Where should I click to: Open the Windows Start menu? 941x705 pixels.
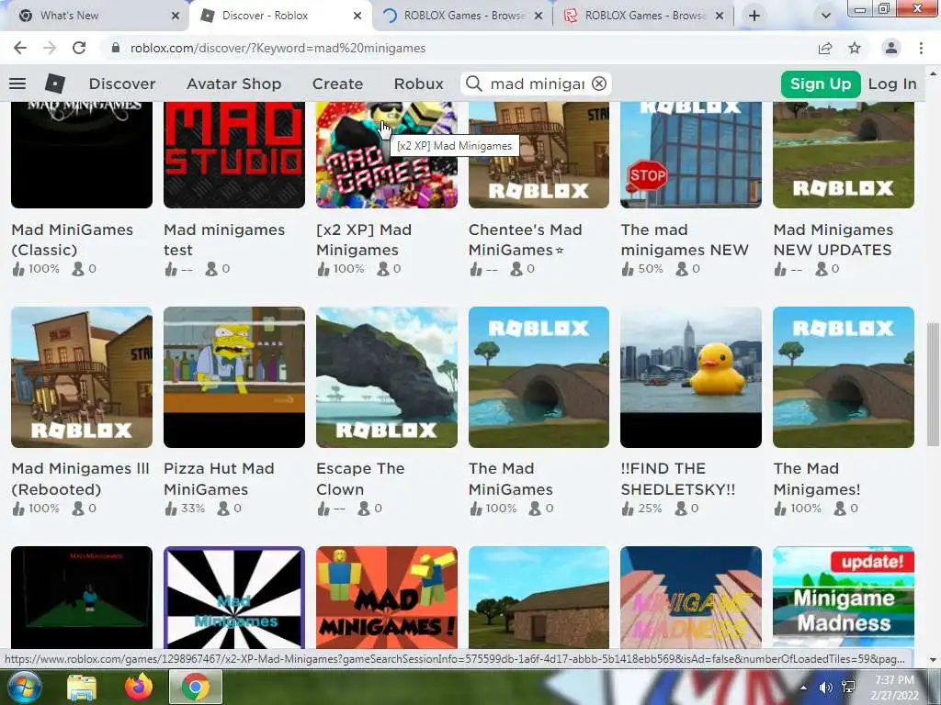(x=24, y=687)
